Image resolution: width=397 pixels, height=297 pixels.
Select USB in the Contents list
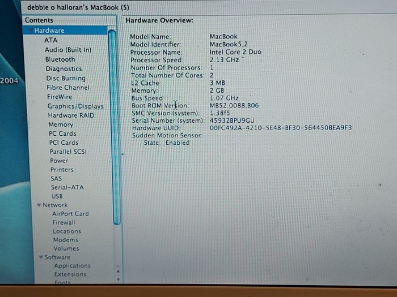click(57, 196)
